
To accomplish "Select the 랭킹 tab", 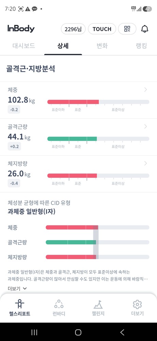I will tap(141, 46).
